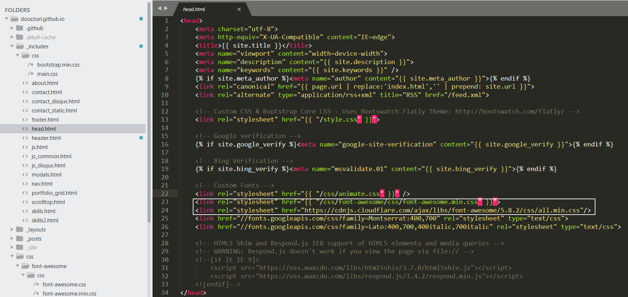Open nav.html file
The height and width of the screenshot is (297, 628).
[42, 184]
